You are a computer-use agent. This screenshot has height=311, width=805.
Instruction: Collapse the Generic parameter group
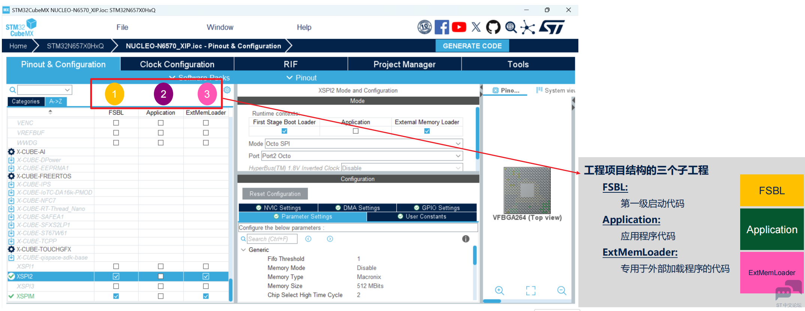pos(243,250)
